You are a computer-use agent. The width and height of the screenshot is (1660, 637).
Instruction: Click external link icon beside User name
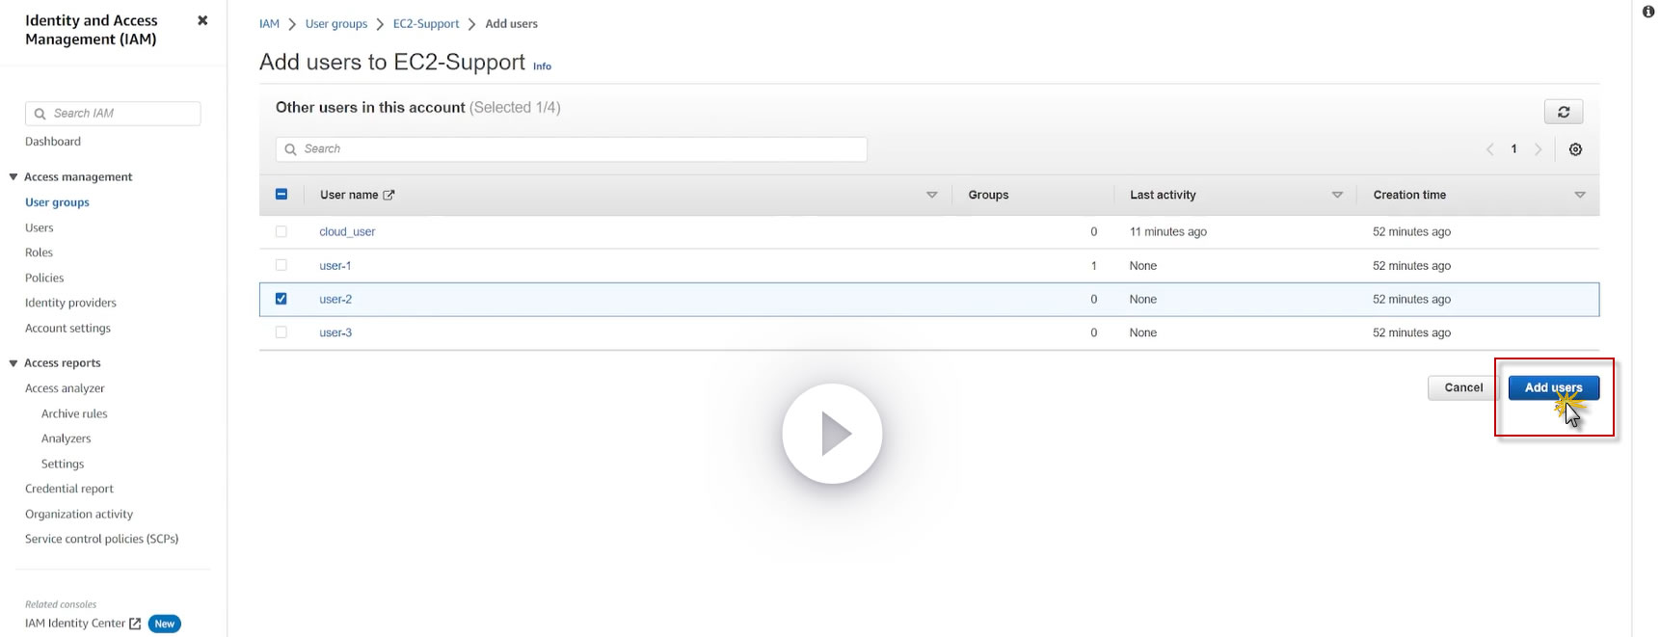pyautogui.click(x=388, y=195)
